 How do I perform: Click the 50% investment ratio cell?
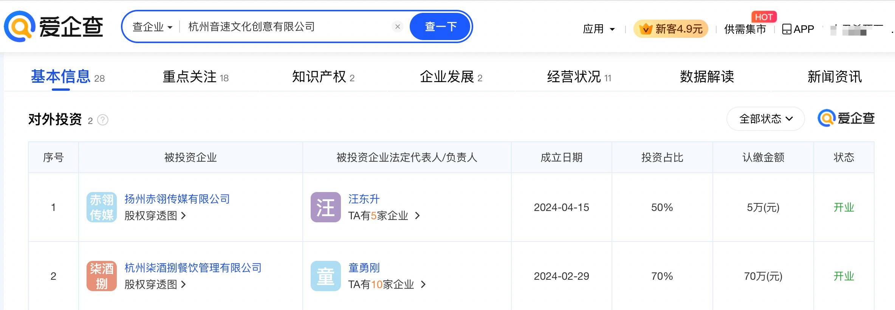click(x=662, y=207)
